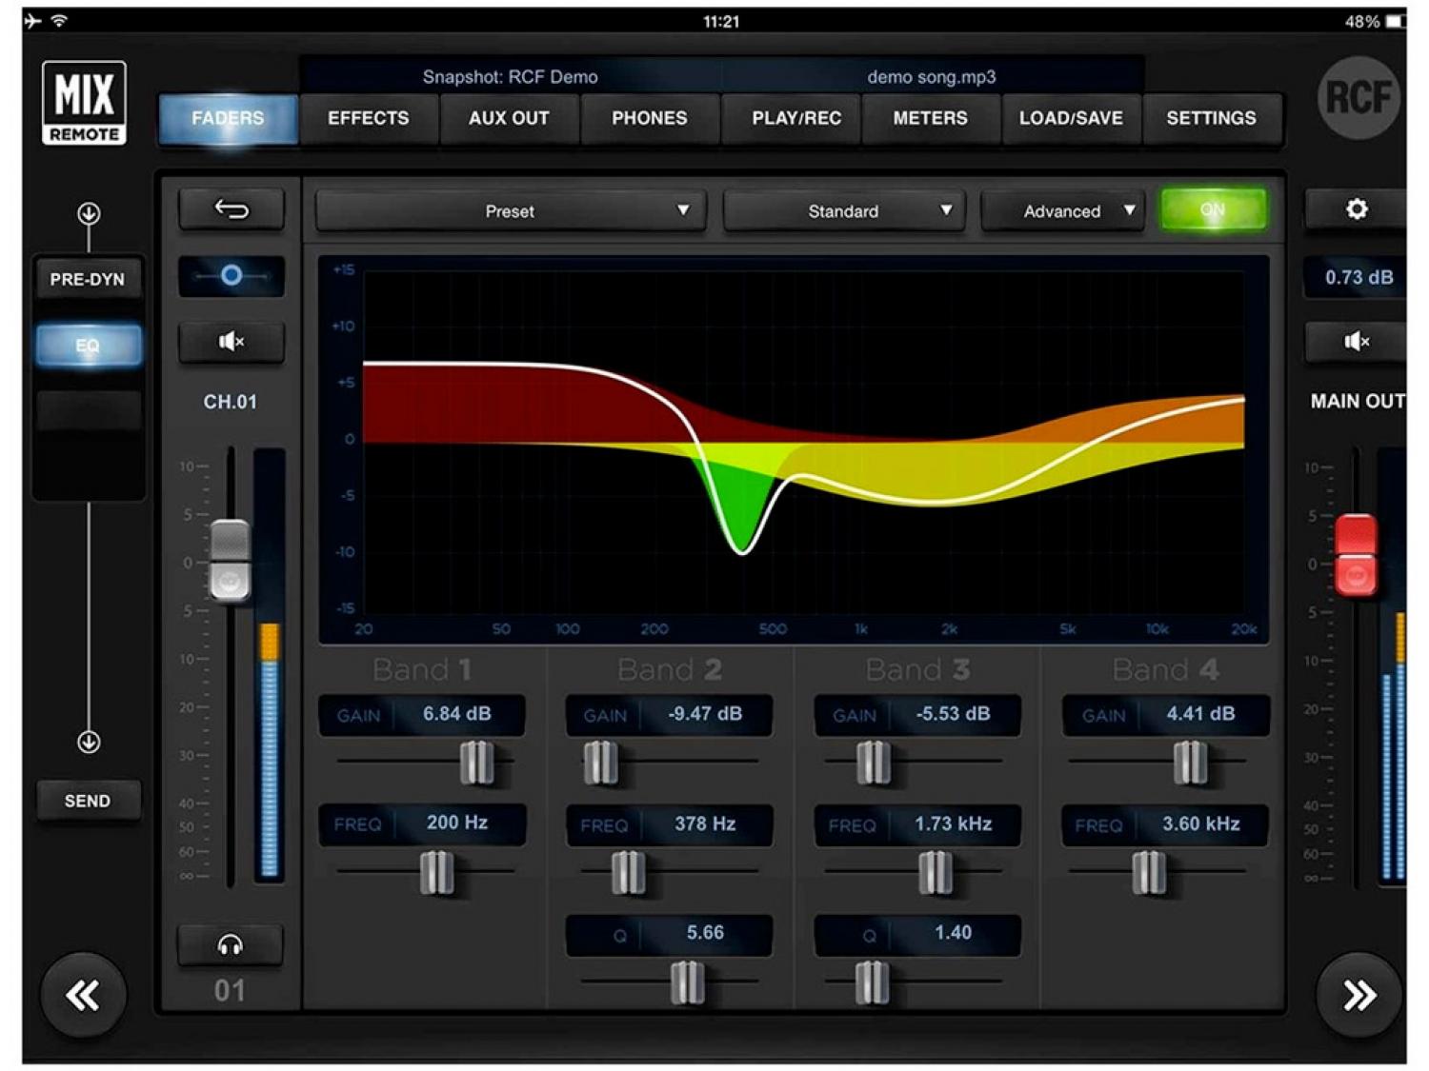
Task: Open the Advanced mode dropdown
Action: click(x=1062, y=211)
